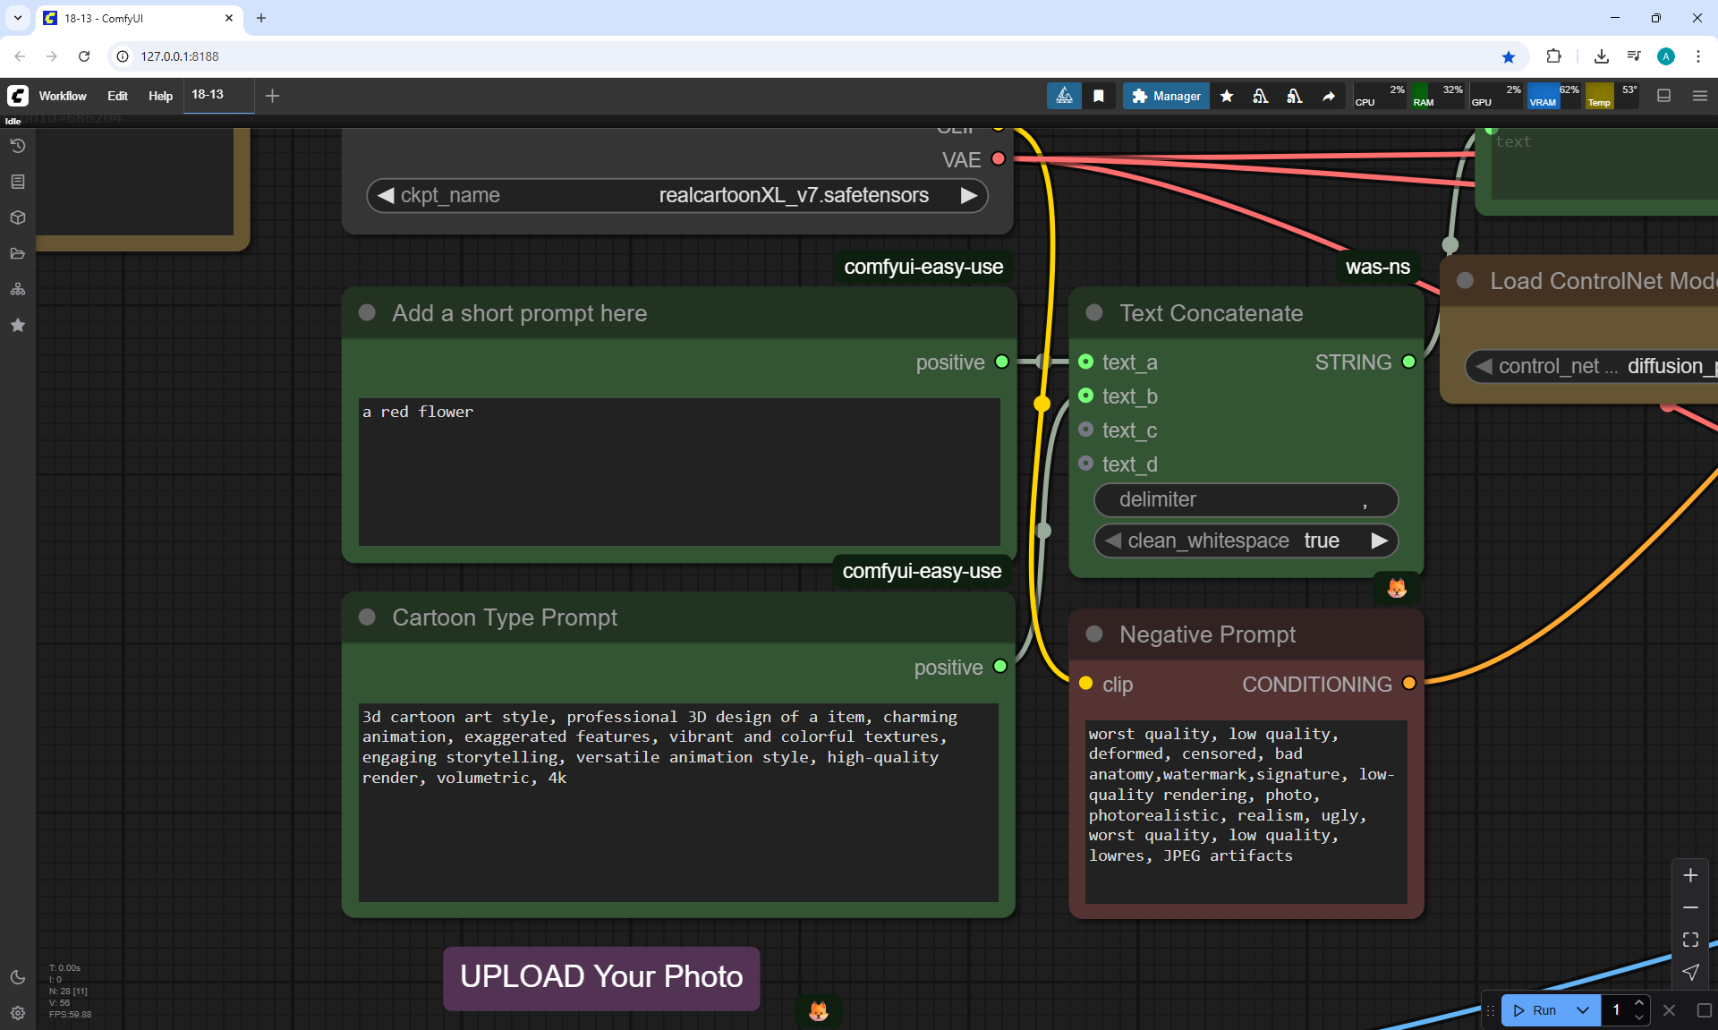Open the queue history sidebar icon
Image resolution: width=1718 pixels, height=1030 pixels.
click(17, 146)
